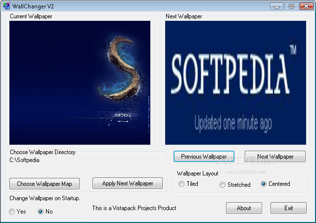Click the 'Choose Wallpaper Directory' group label
The image size is (316, 223).
pos(43,152)
